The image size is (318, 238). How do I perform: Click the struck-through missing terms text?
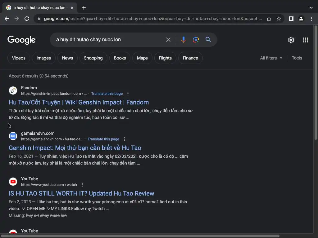46,216
